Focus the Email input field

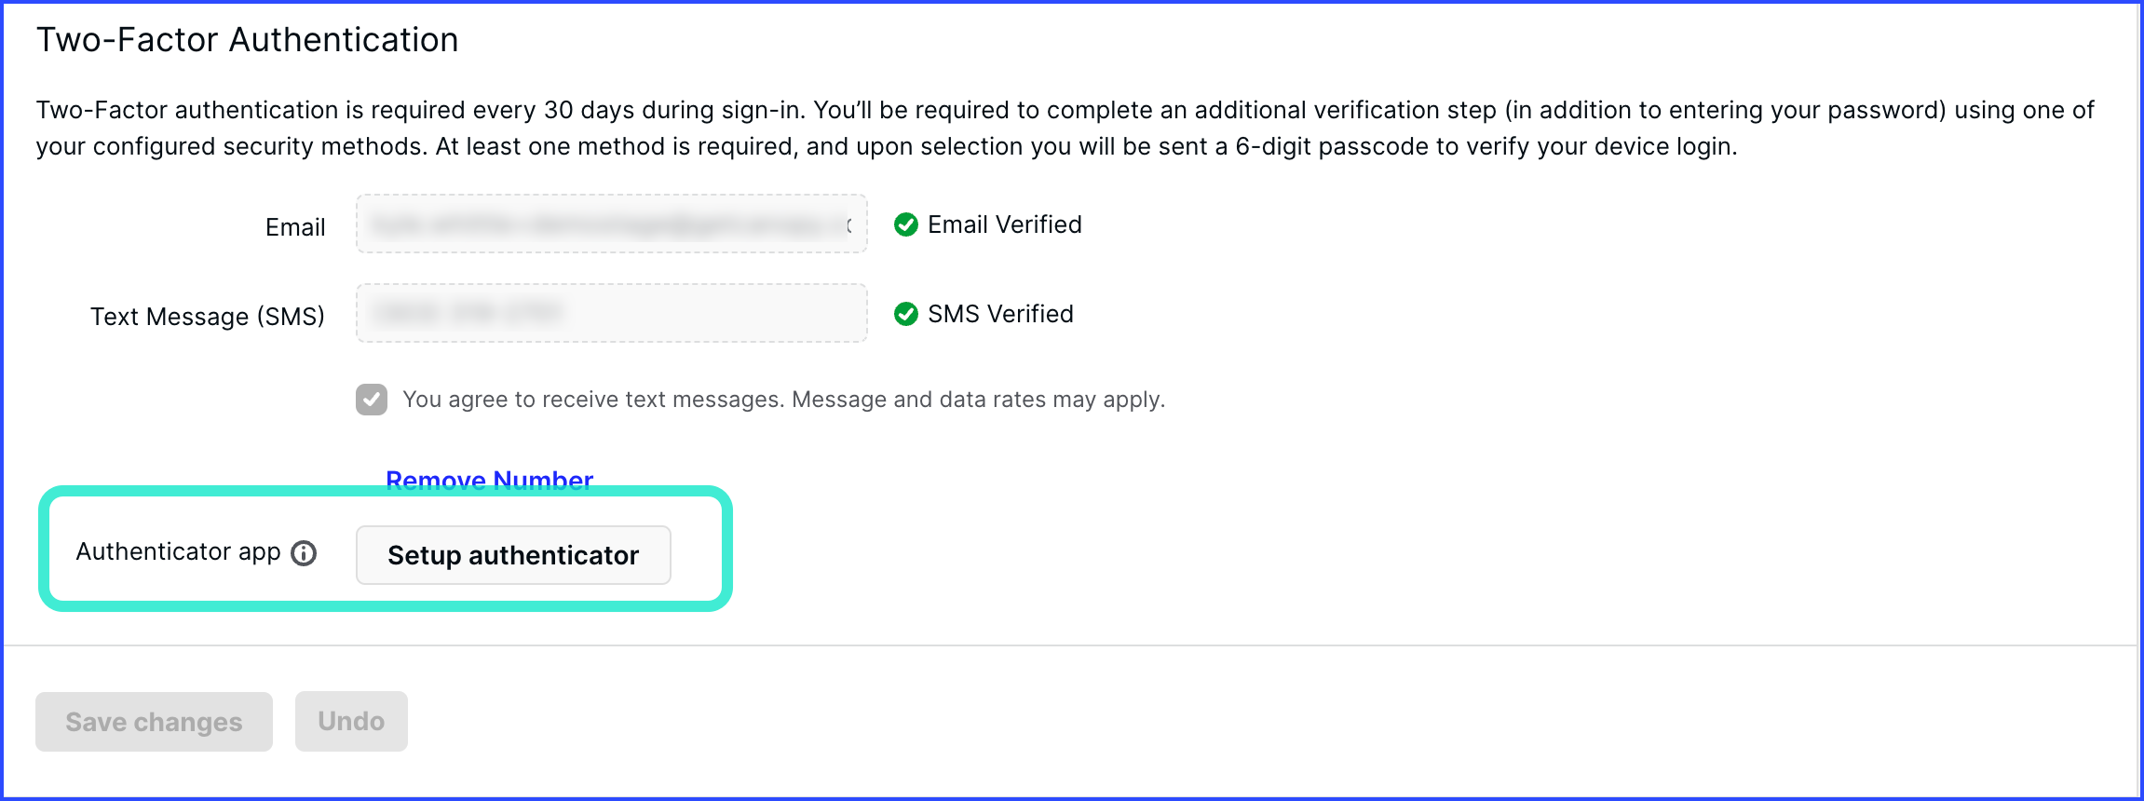(612, 224)
